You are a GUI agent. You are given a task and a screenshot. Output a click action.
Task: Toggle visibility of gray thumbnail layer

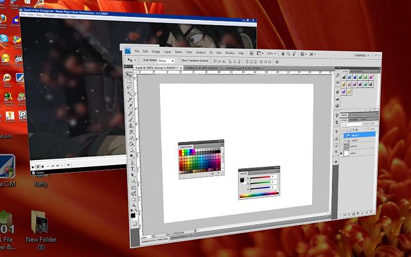[342, 146]
